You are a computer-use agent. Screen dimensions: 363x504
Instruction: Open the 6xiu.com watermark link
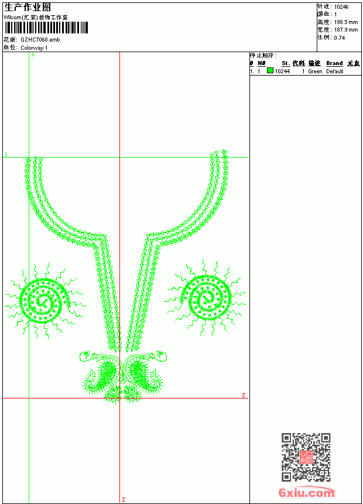click(306, 492)
